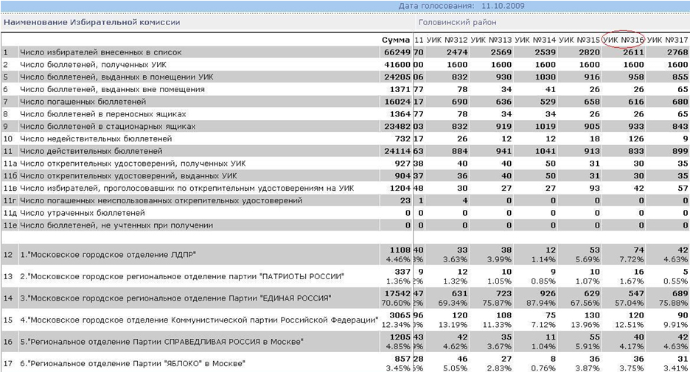
Task: Click the total value 66249 cell
Action: point(396,53)
